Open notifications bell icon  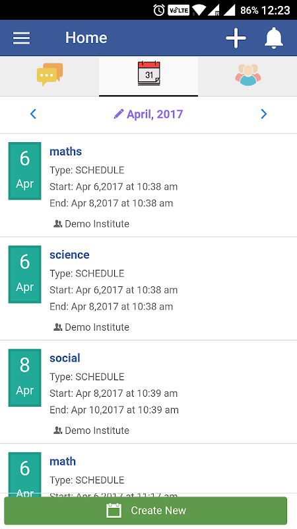(x=273, y=38)
